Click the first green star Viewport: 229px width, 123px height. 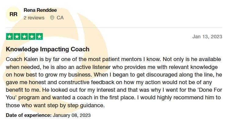[9, 36]
